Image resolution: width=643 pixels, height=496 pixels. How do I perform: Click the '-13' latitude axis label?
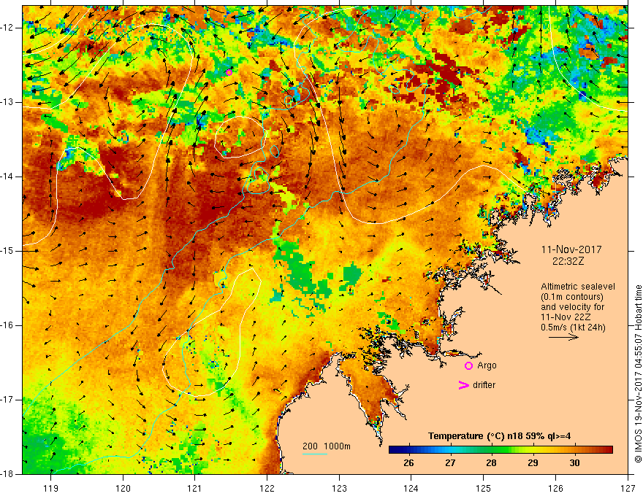click(x=7, y=102)
